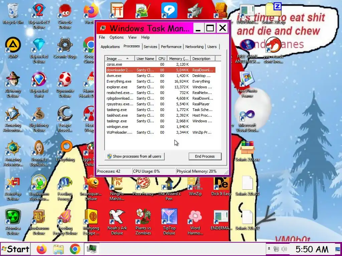Viewport: 342px width, 256px height.
Task: Select the Noah's Ark Deluxe icon
Action: point(117,222)
